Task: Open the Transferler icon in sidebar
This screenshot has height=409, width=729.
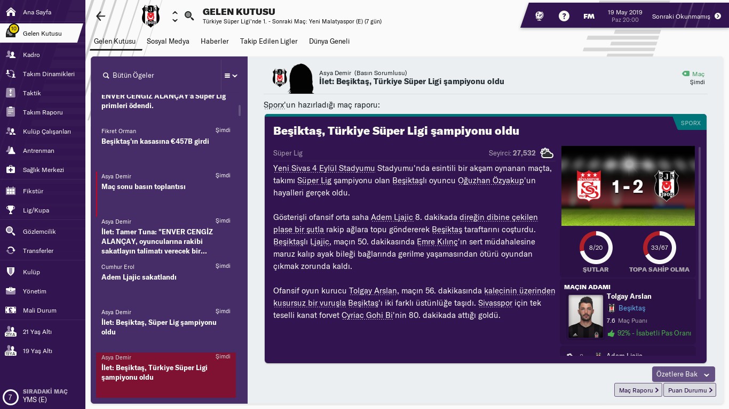Action: (10, 250)
